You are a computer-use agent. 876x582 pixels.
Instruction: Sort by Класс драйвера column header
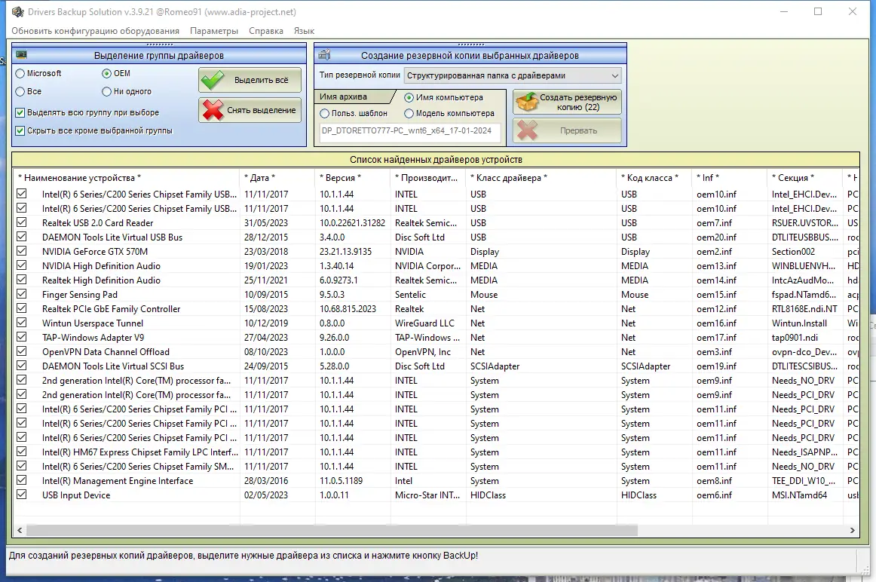(542, 178)
